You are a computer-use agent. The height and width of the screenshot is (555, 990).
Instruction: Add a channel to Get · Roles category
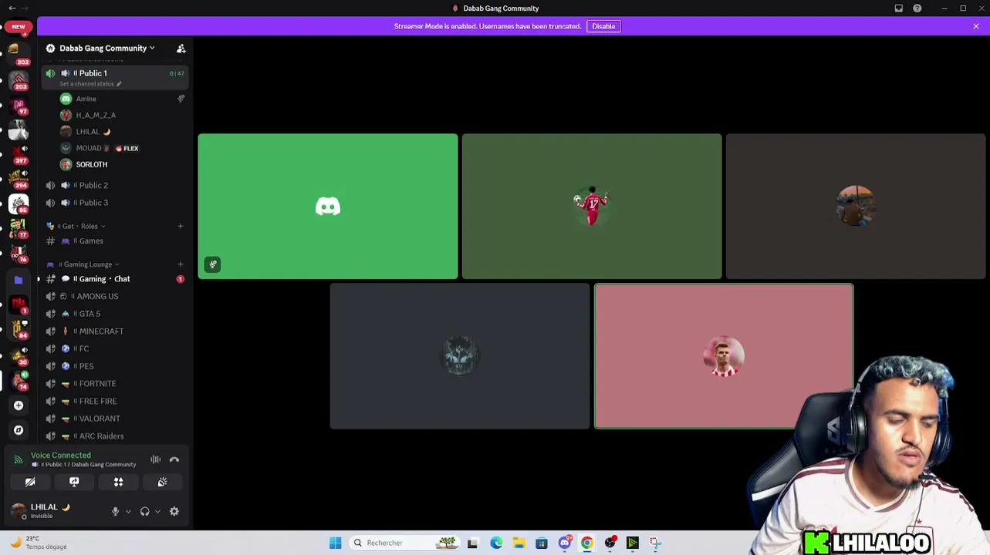(181, 226)
